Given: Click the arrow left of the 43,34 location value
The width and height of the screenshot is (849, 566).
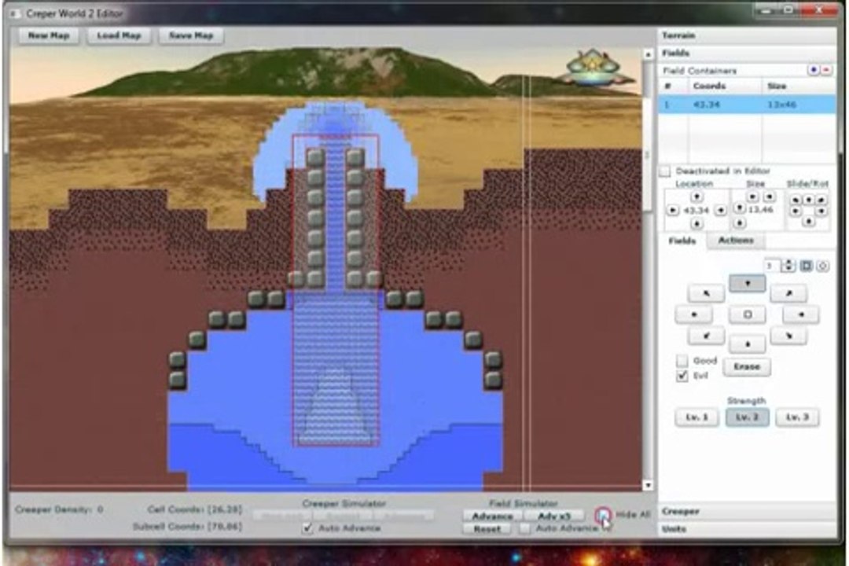Looking at the screenshot, I should [672, 210].
